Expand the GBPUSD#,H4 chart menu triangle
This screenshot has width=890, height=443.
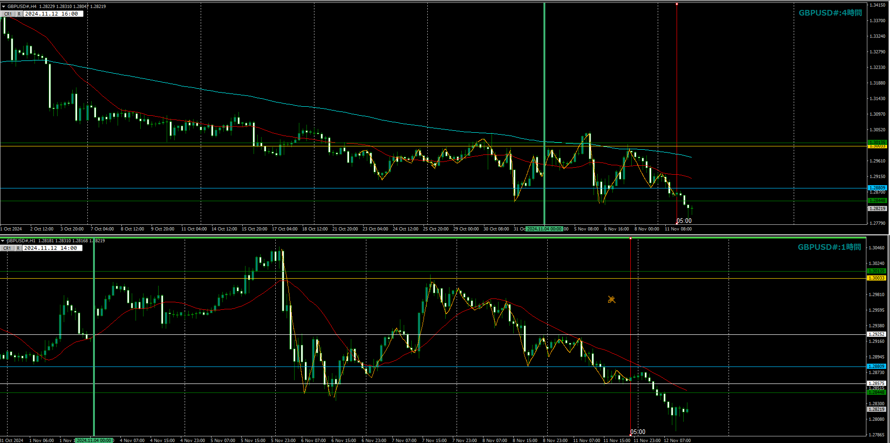(3, 7)
